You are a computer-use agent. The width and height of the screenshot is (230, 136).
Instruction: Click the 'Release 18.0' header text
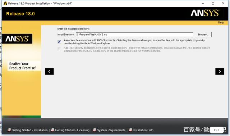(x=20, y=14)
